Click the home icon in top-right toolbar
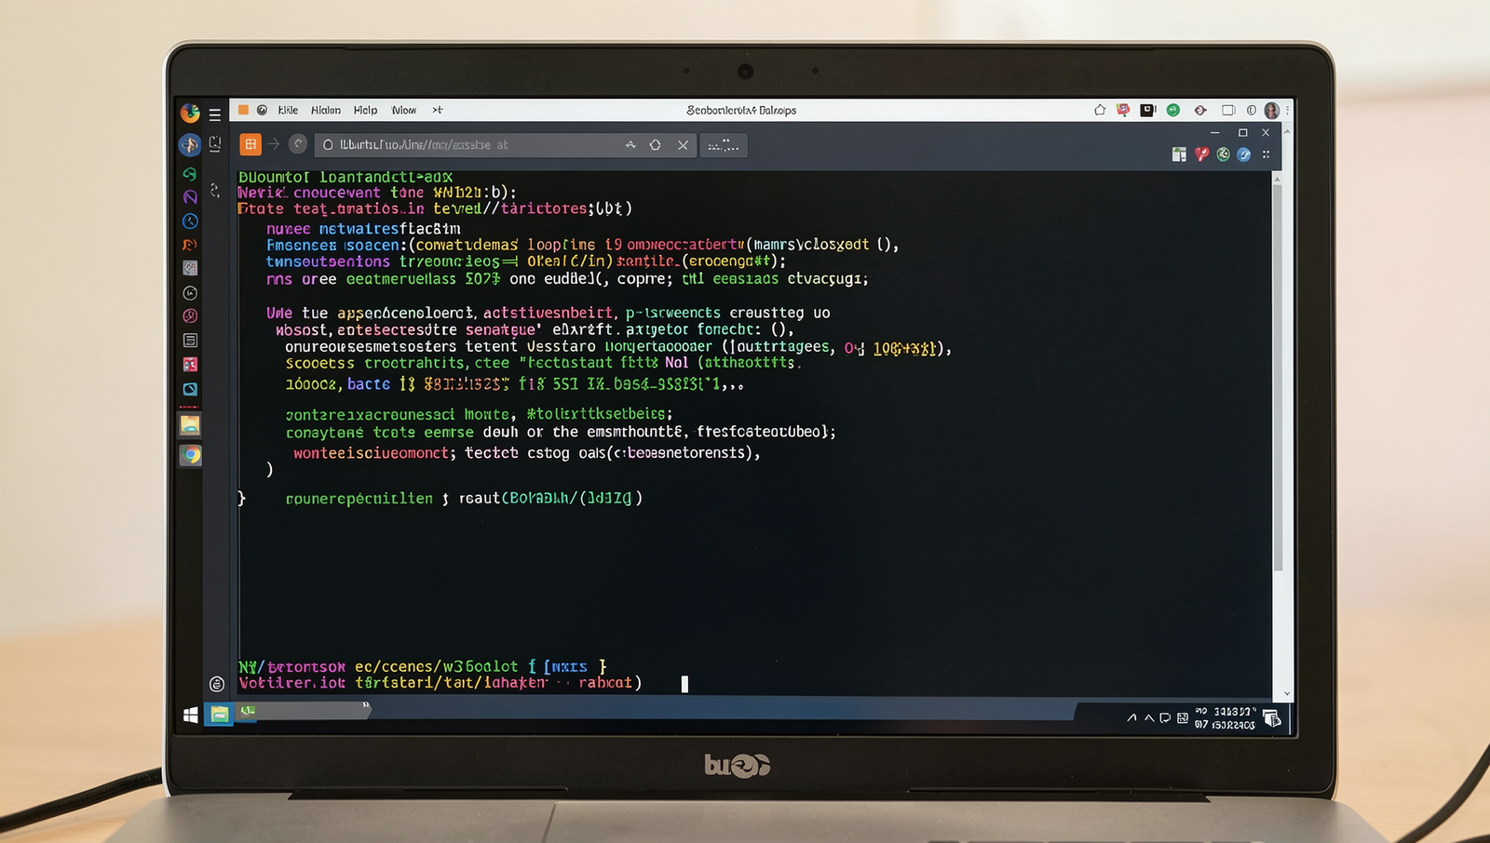Screen dimensions: 1490x843 pyautogui.click(x=1100, y=110)
